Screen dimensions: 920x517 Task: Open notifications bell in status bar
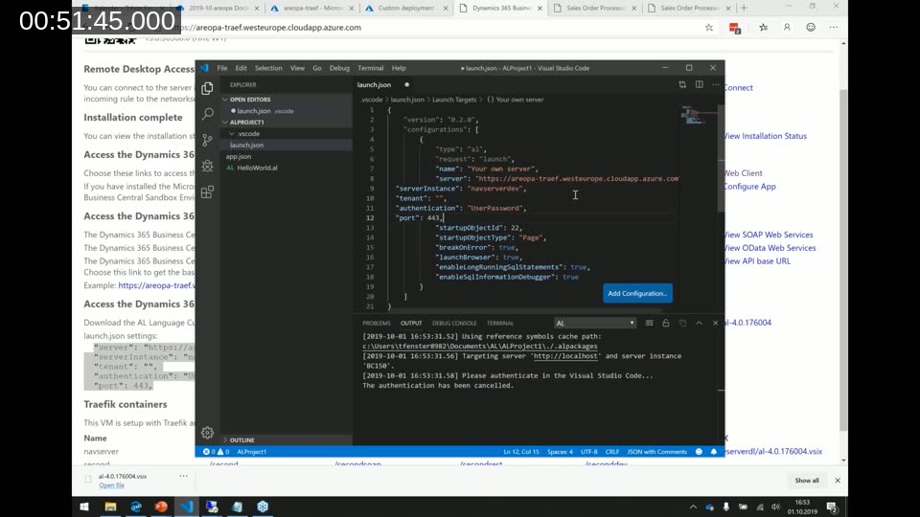(x=713, y=452)
